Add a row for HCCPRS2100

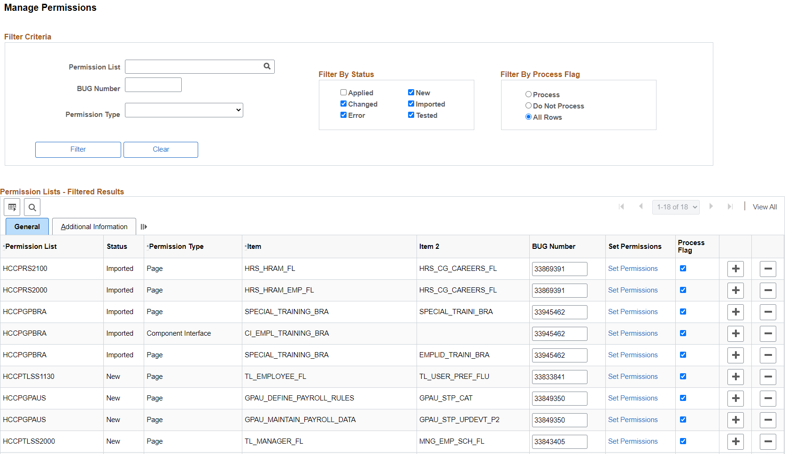(x=735, y=269)
